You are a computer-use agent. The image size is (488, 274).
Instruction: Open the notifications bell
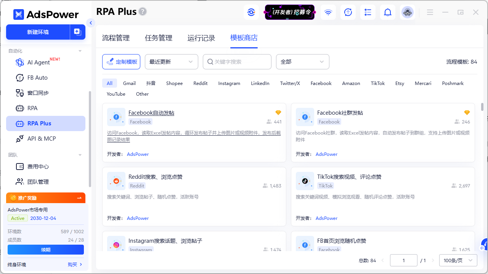388,12
